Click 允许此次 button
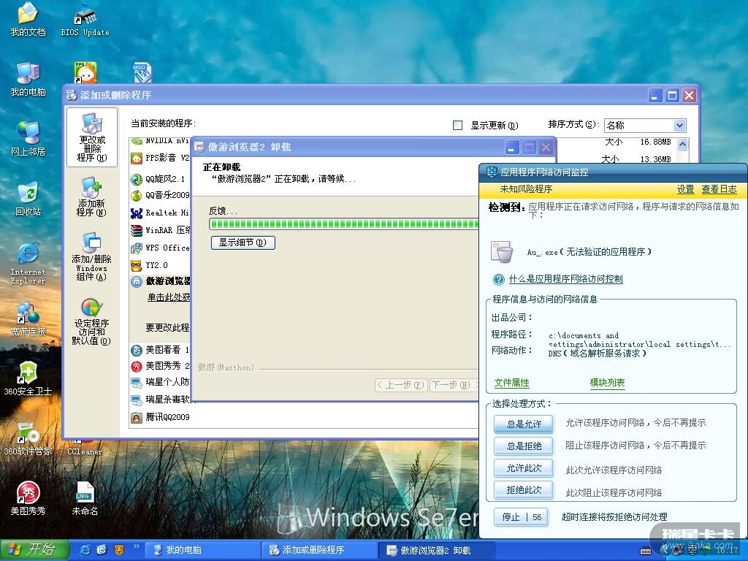The image size is (748, 561). 524,468
